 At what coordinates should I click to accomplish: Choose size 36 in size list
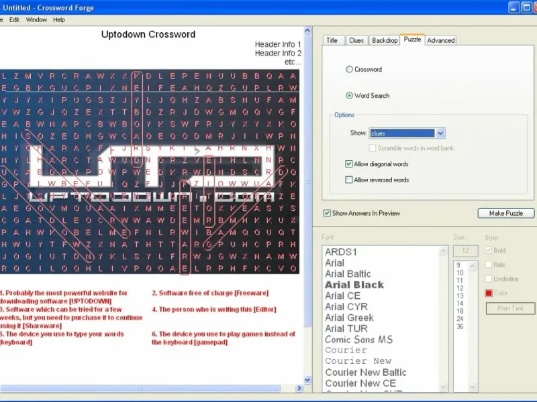[x=460, y=326]
